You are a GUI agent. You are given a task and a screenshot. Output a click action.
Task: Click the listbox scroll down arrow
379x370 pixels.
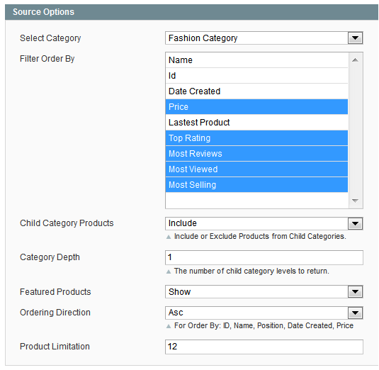pos(355,201)
